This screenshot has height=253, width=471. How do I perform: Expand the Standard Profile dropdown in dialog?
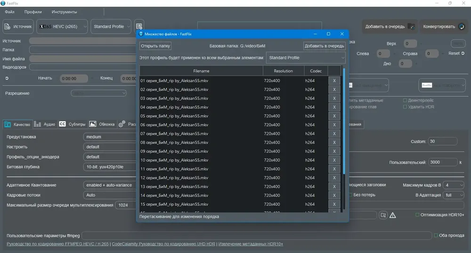coord(306,58)
